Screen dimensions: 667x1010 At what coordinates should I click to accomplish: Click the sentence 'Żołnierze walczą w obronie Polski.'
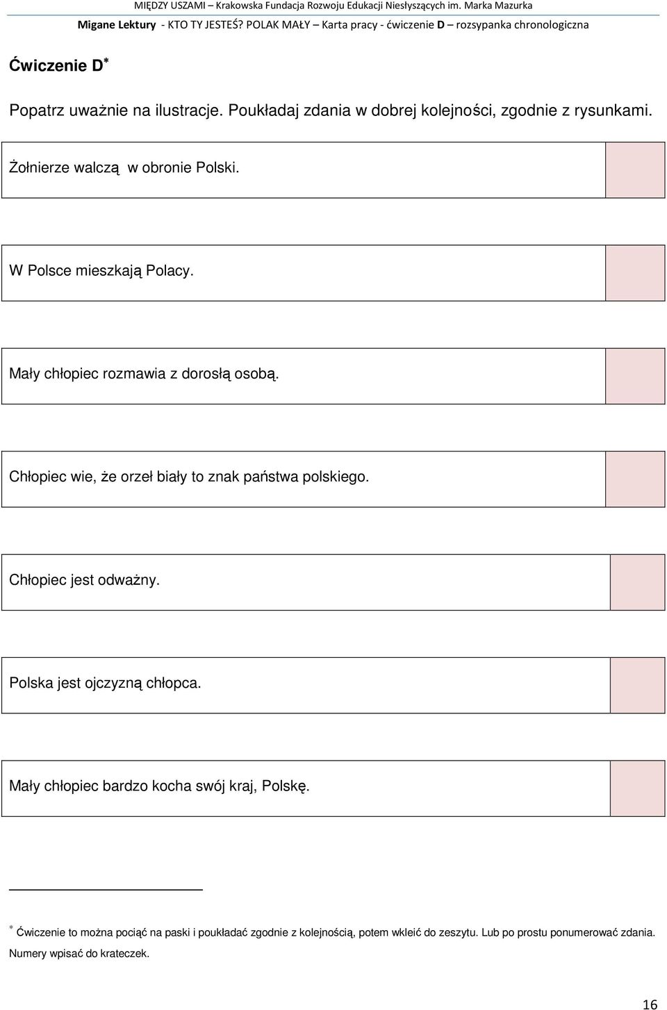124,167
